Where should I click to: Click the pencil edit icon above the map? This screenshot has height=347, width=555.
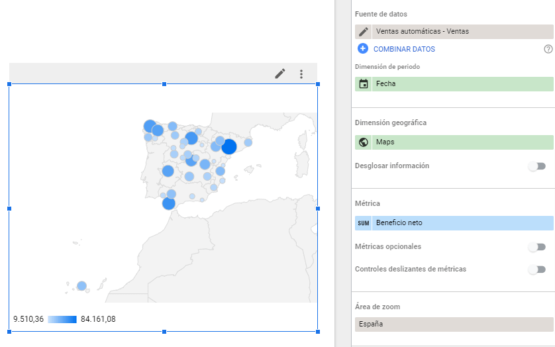click(x=280, y=74)
